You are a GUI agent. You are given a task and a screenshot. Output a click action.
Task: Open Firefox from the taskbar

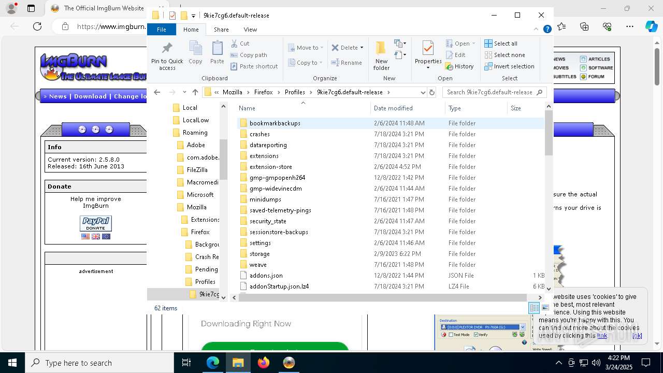pyautogui.click(x=264, y=363)
